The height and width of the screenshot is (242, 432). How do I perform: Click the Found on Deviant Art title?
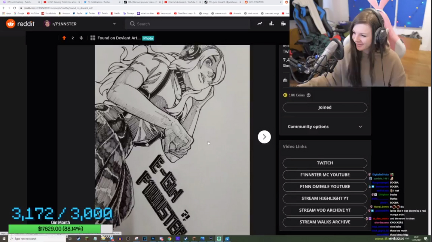(119, 38)
